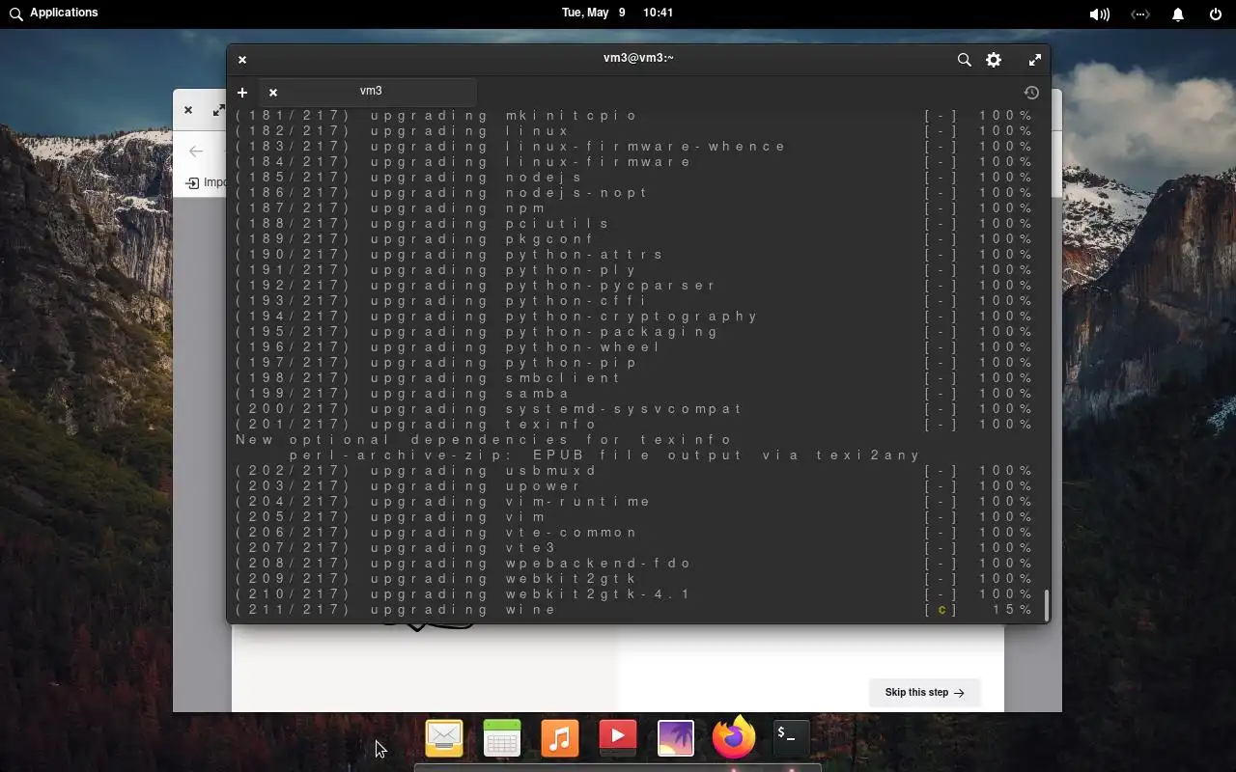Screen dimensions: 1236x772
Task: Maximize the background window behind the terminal
Action: coord(219,110)
